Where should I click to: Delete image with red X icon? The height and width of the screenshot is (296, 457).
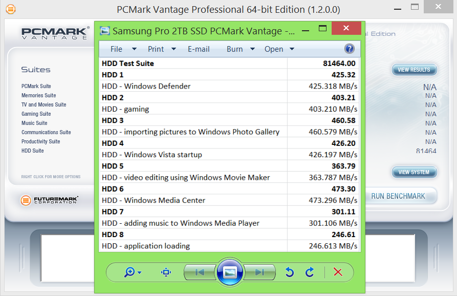338,272
